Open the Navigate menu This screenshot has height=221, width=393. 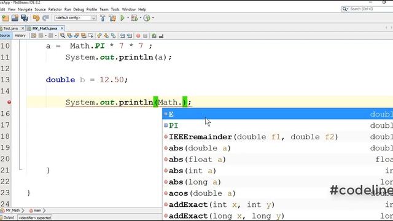tap(25, 9)
